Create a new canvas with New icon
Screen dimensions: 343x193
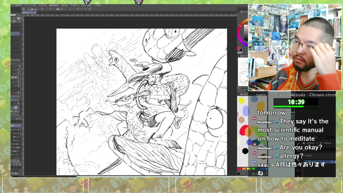tap(28, 9)
